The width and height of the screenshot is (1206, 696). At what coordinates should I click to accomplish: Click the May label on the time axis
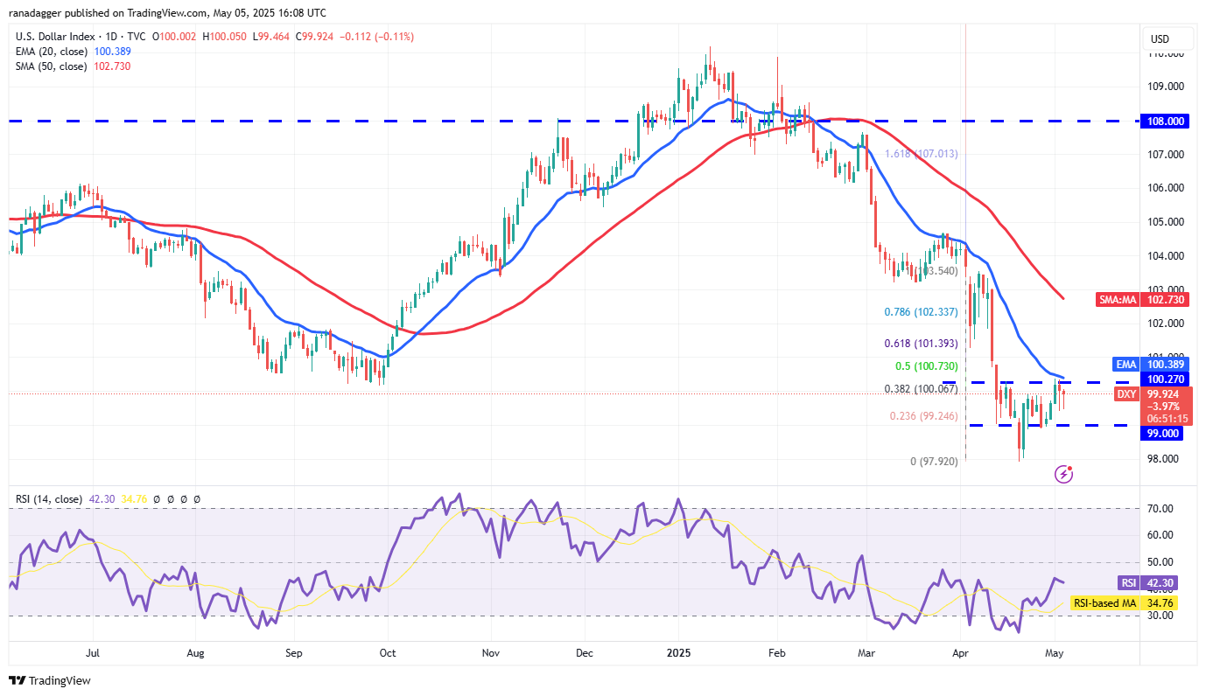1053,653
